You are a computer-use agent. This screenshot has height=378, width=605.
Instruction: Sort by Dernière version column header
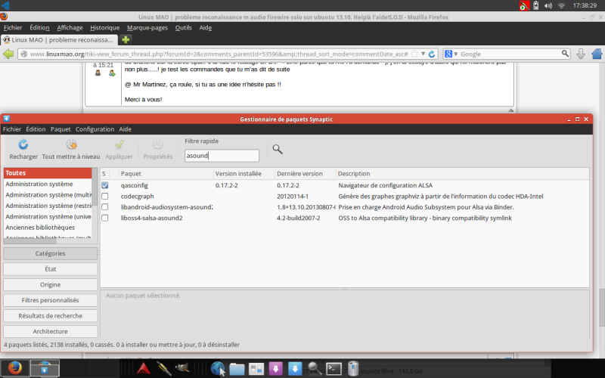[306, 174]
